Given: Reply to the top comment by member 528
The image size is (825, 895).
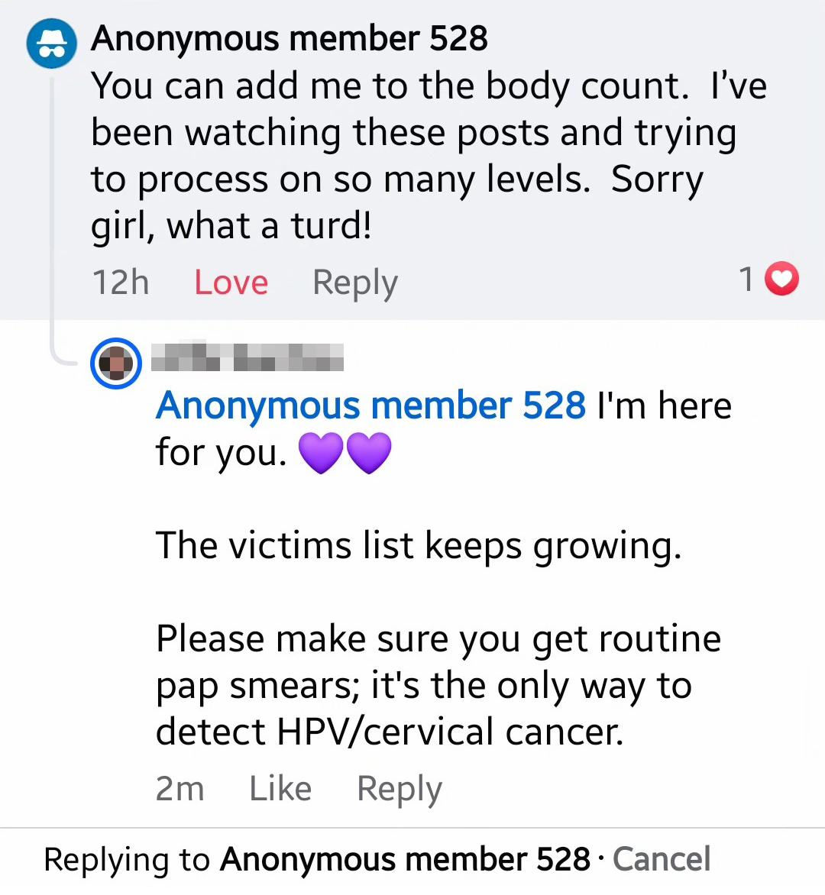Looking at the screenshot, I should click(x=354, y=282).
